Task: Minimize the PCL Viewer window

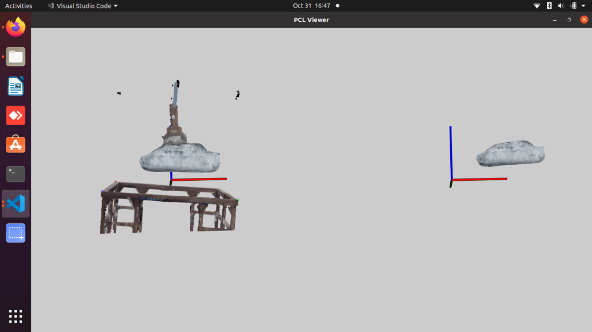Action: click(554, 20)
